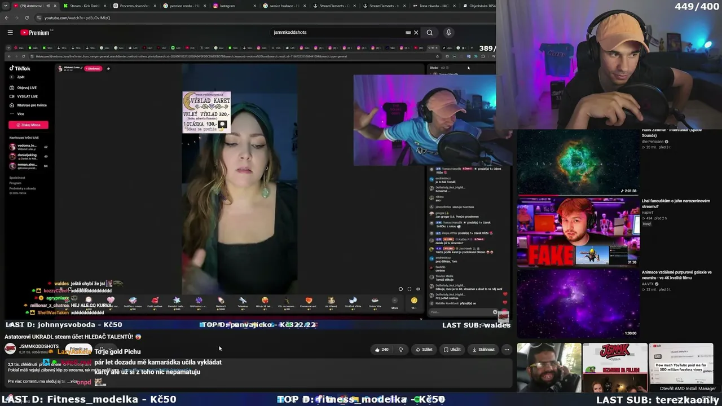Mute the Astatorovi tab audio icon
Viewport: 722px width, 406px height.
47,6
